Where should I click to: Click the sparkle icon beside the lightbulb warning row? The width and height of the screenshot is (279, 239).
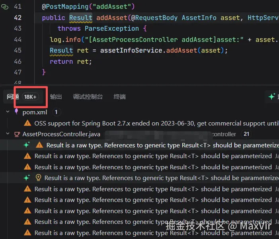pyautogui.click(x=27, y=178)
